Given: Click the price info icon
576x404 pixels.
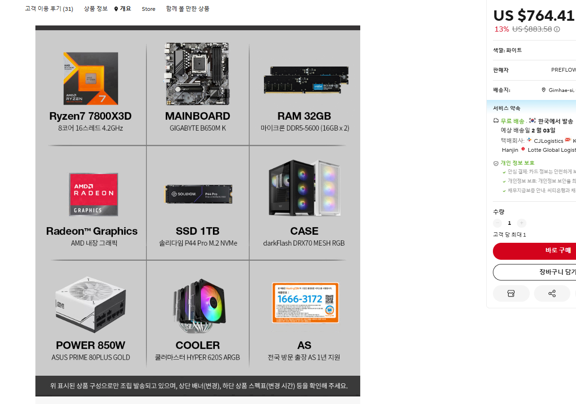Looking at the screenshot, I should click(557, 29).
